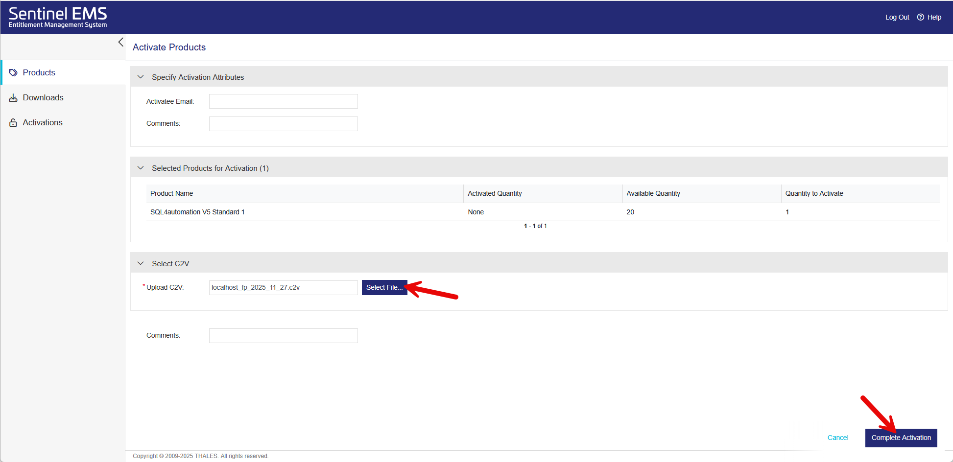Click the Select File button
This screenshot has height=462, width=953.
[384, 287]
